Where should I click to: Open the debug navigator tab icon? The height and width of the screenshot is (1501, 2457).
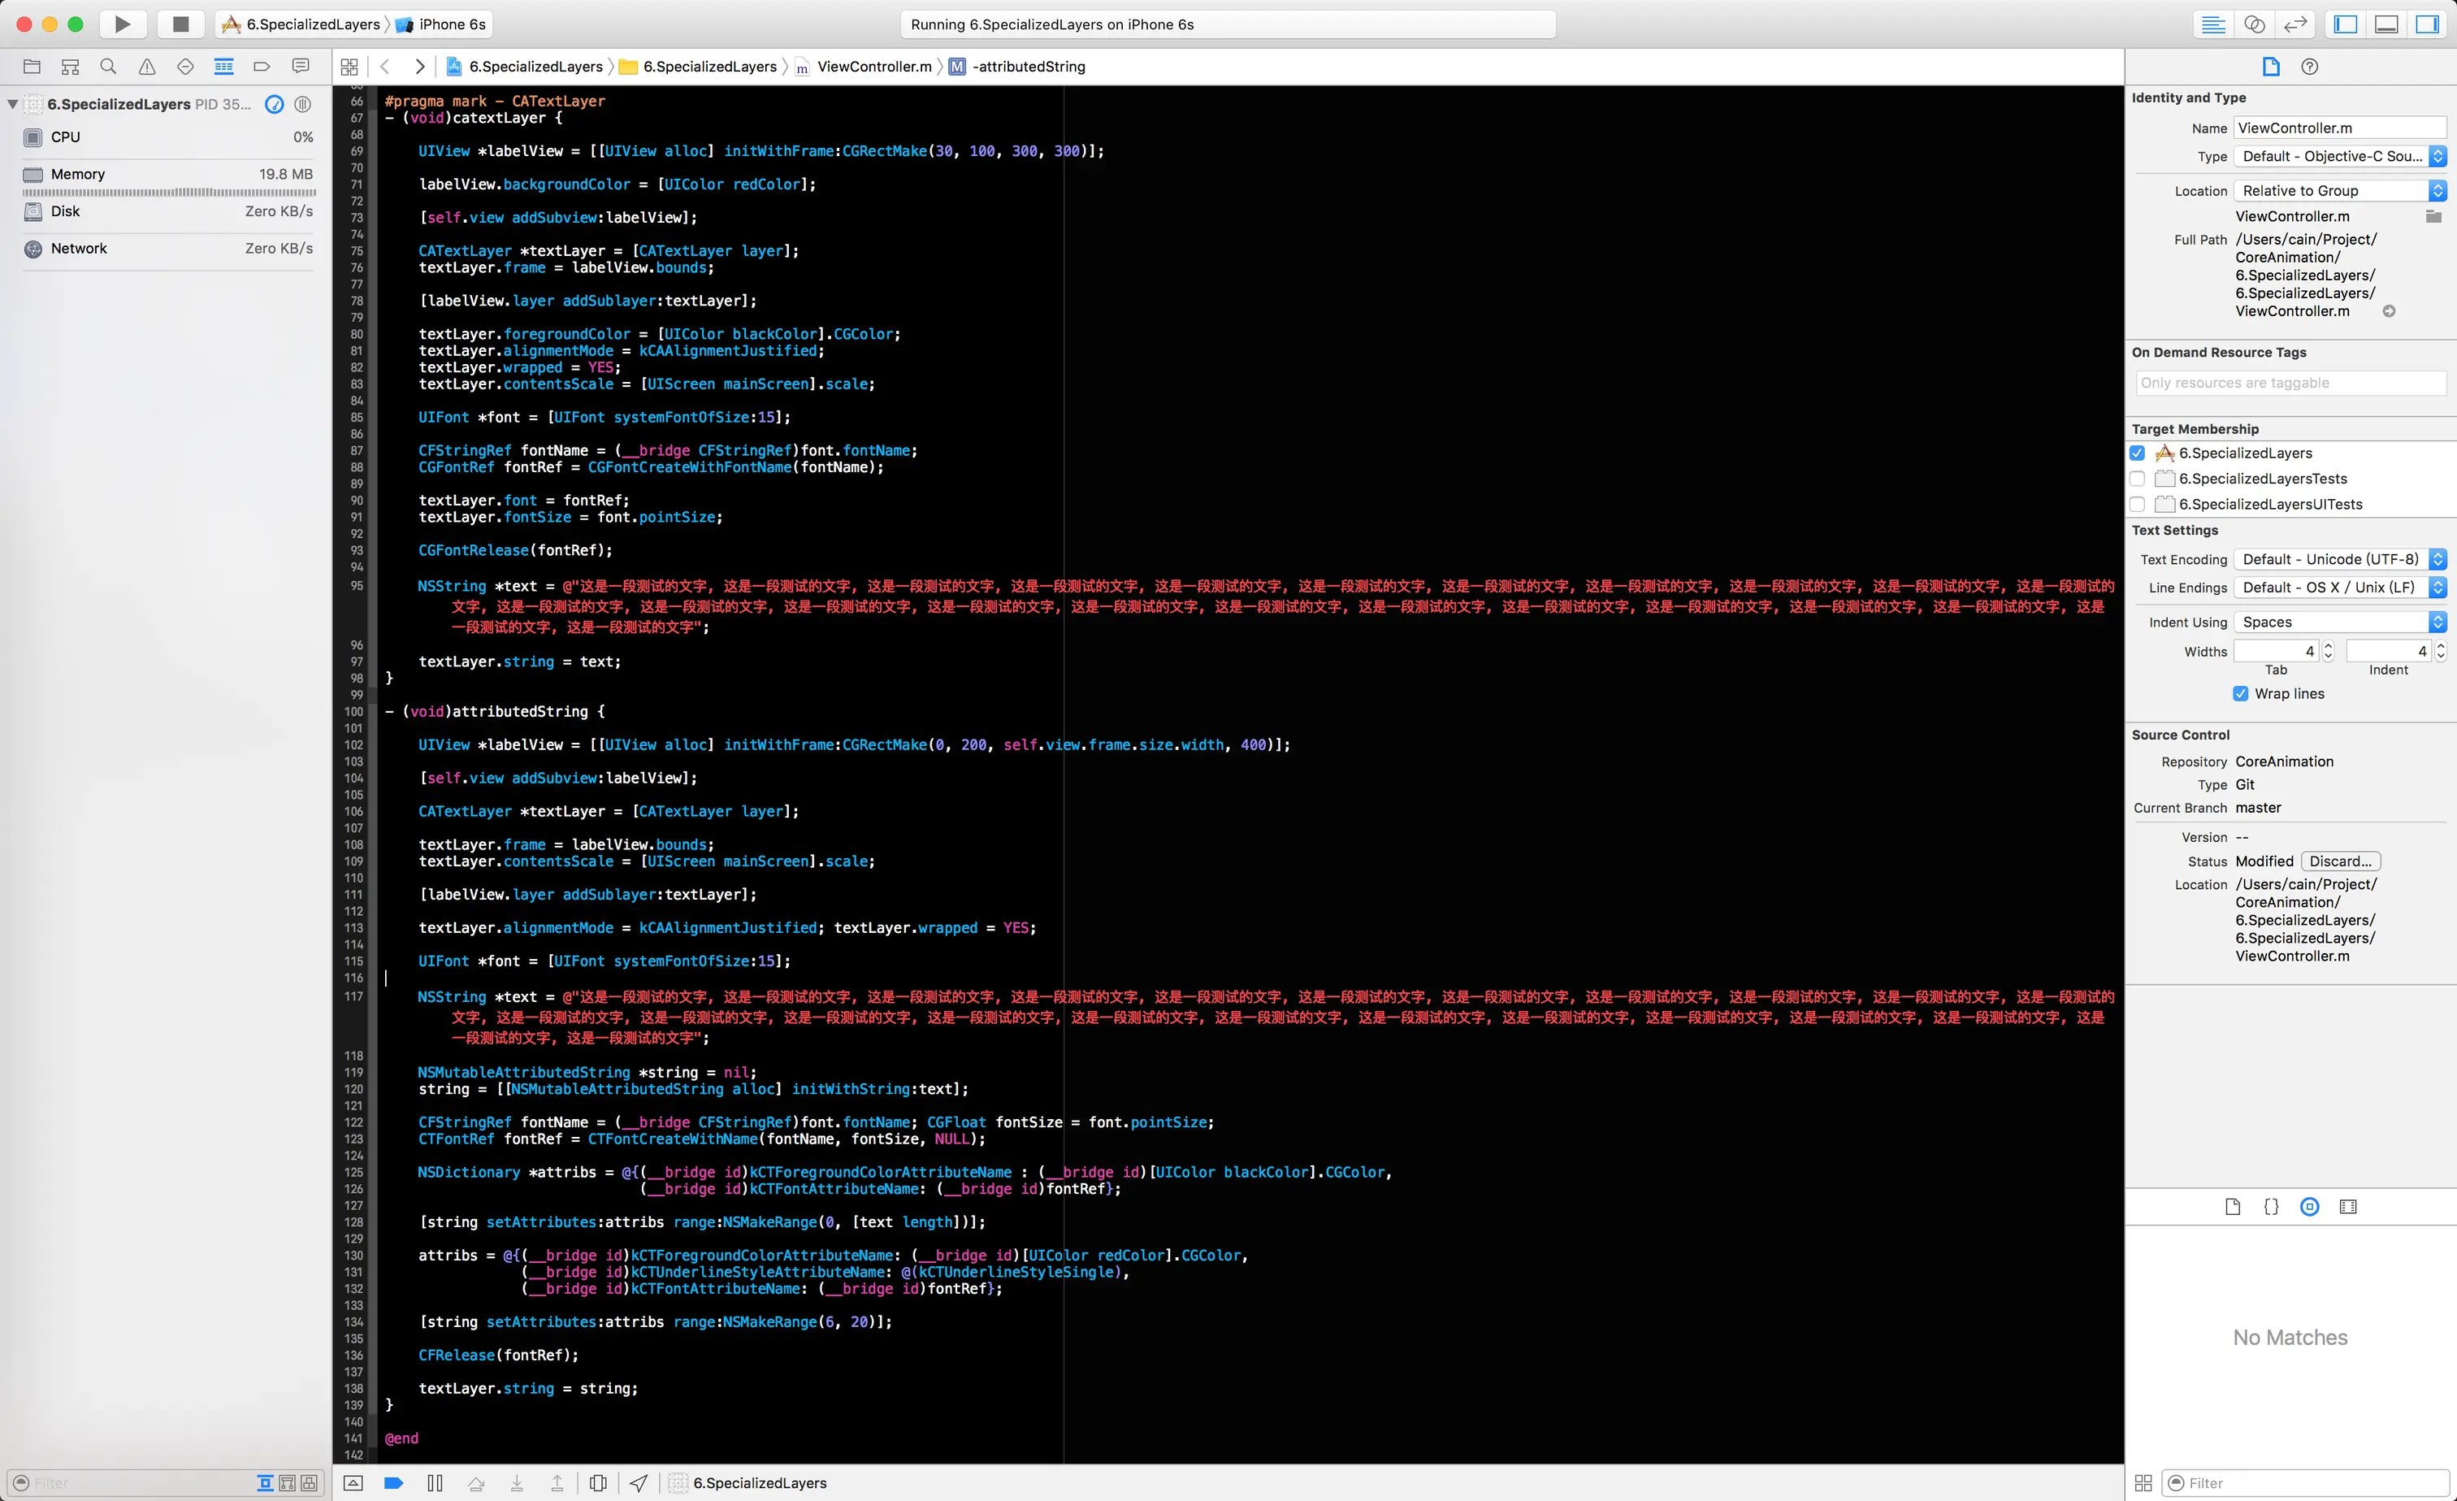(223, 67)
